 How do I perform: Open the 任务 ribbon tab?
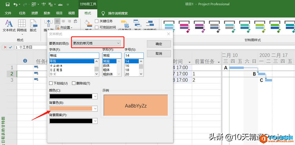point(21,13)
